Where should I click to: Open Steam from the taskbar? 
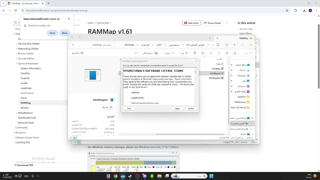130,176
